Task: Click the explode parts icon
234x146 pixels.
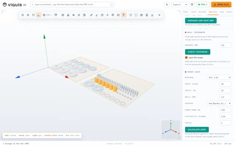Action: click(79, 15)
